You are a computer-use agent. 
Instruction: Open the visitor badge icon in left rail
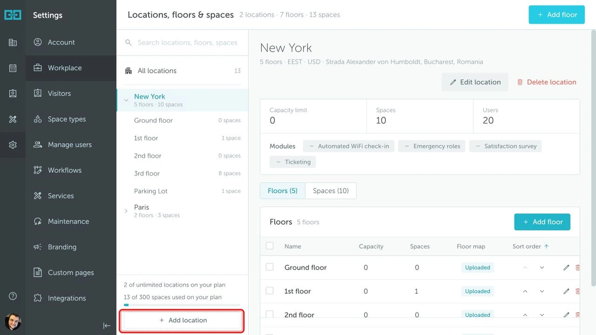(x=13, y=94)
